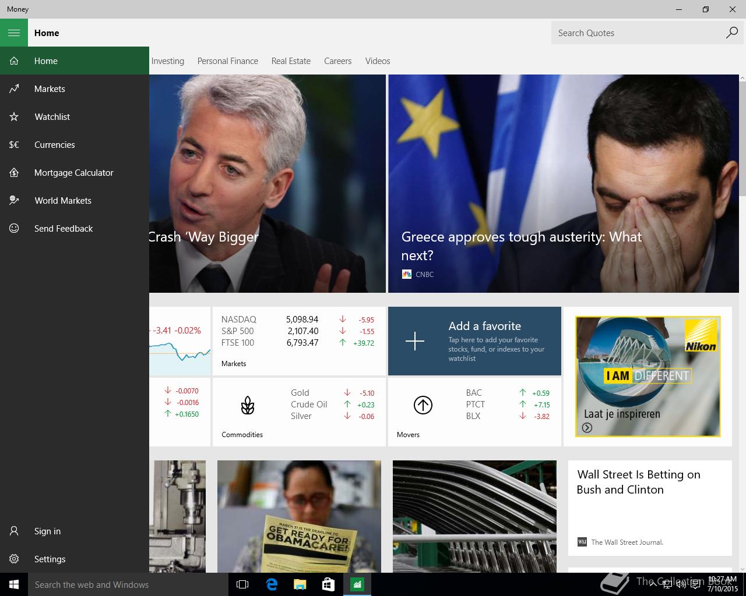This screenshot has height=596, width=746.
Task: Click the Search Quotes input field
Action: pos(638,33)
